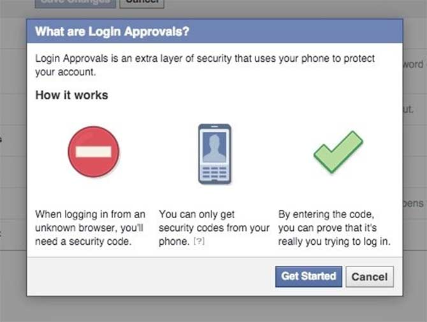Click the keypad on the phone illustration
Screen dimensions: 427x322
point(214,173)
